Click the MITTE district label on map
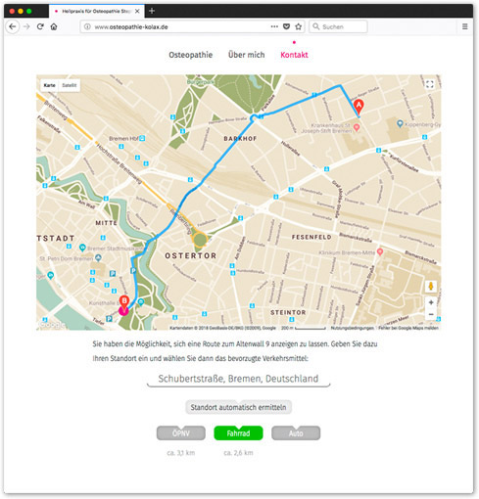This screenshot has height=499, width=479. pyautogui.click(x=106, y=223)
